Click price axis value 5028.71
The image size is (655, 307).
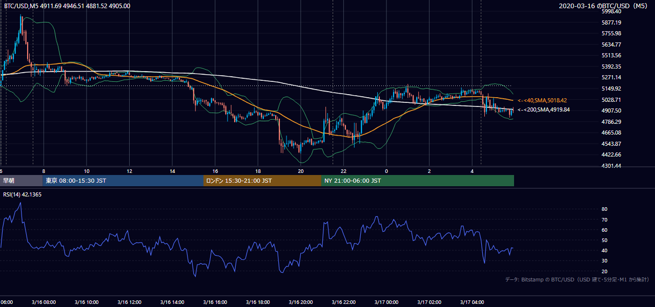[611, 100]
